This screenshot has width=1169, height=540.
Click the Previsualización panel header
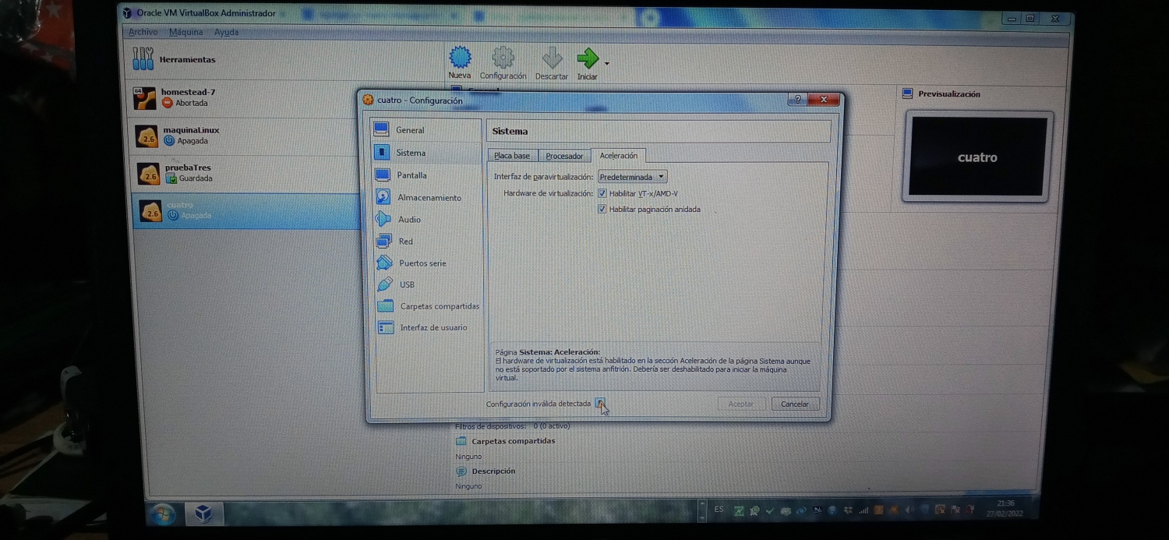(x=948, y=94)
